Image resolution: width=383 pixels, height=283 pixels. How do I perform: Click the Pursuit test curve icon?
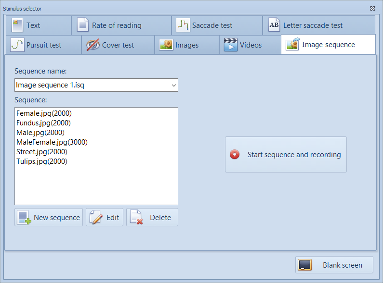tap(17, 45)
